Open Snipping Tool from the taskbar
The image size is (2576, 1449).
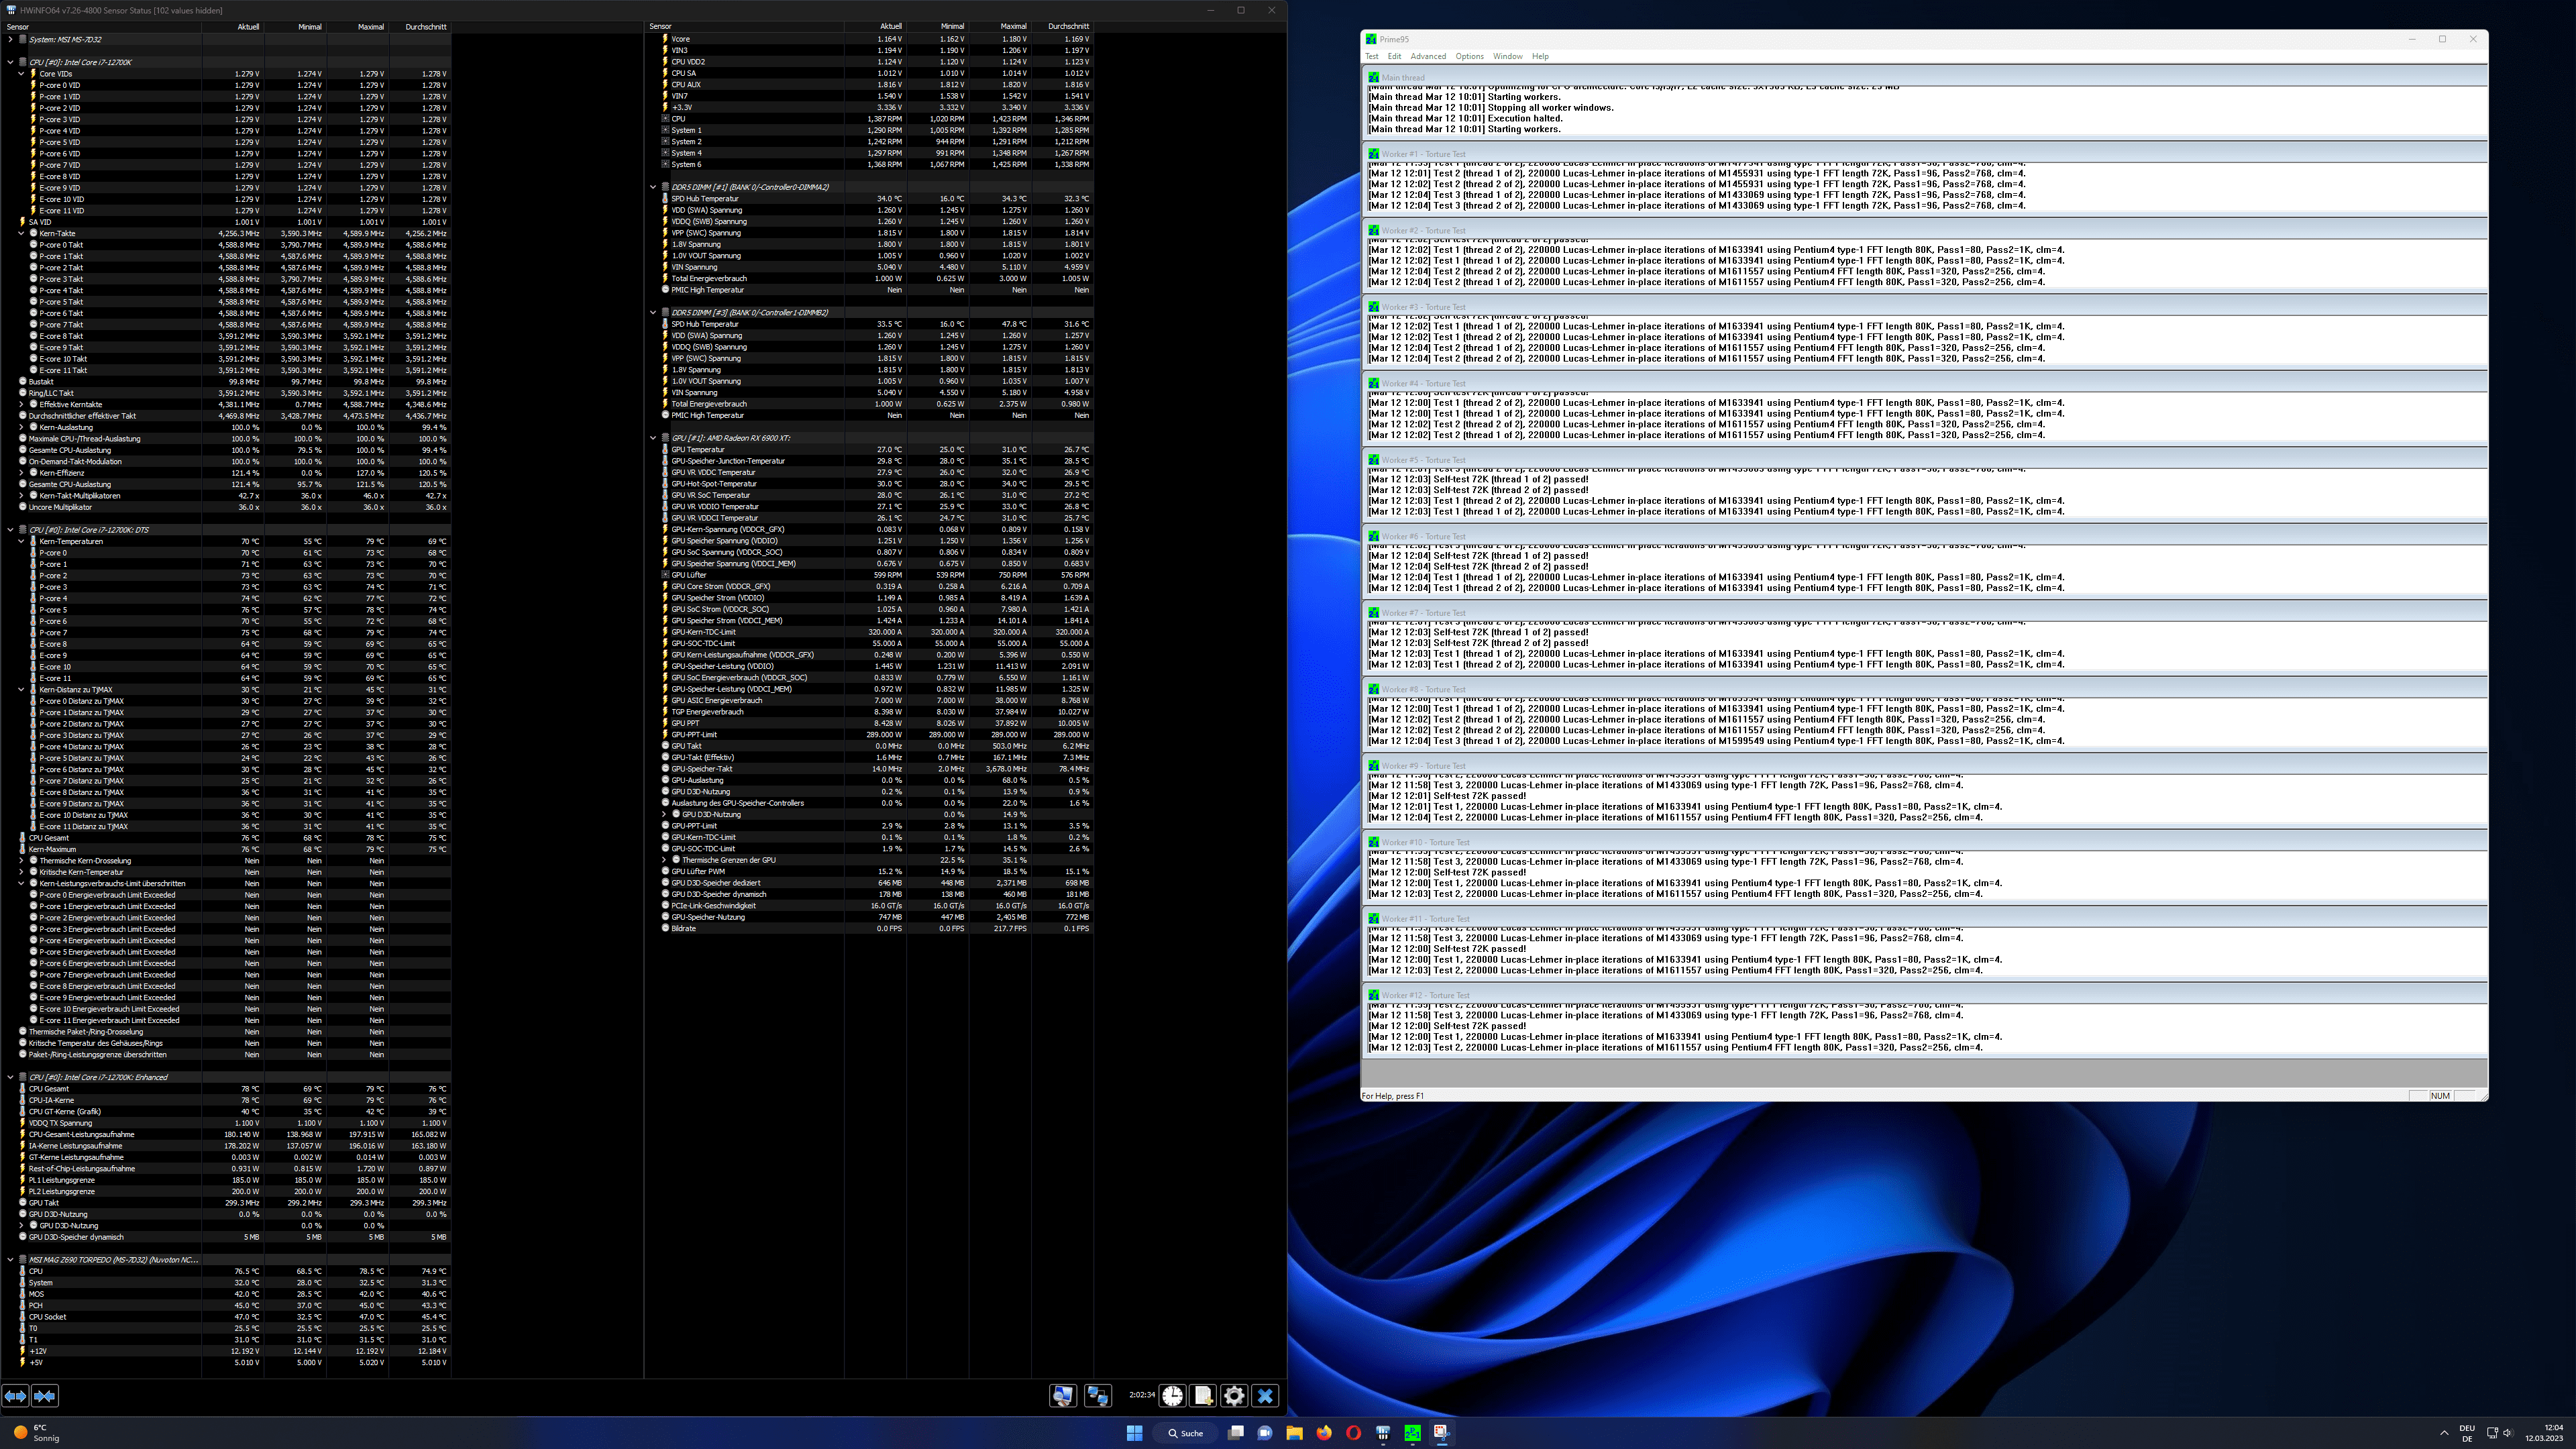(x=1441, y=1433)
